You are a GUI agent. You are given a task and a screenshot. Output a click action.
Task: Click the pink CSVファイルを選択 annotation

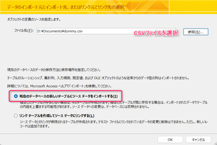156,33
